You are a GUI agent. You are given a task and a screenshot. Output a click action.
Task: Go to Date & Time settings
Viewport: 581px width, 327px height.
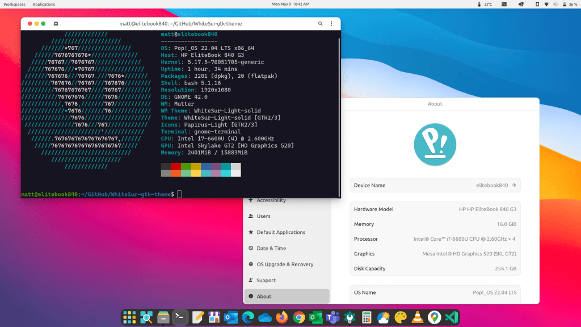point(271,248)
